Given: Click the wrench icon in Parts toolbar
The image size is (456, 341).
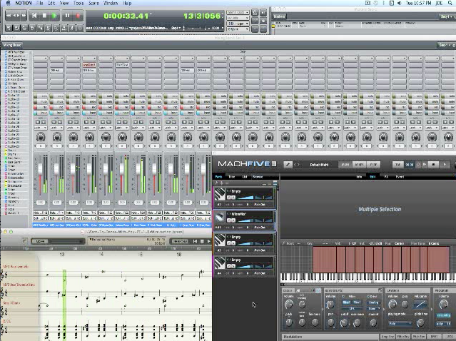Looking at the screenshot, I should click(x=216, y=183).
